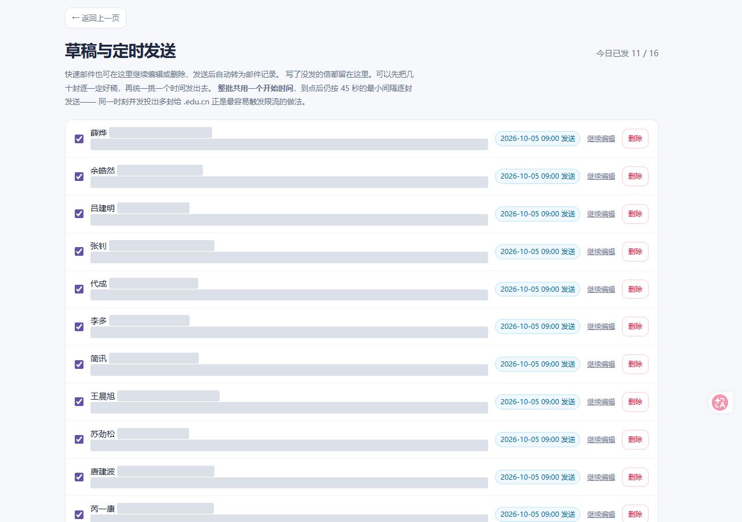The width and height of the screenshot is (742, 522).
Task: Continue editing the 简讯 draft
Action: (601, 364)
